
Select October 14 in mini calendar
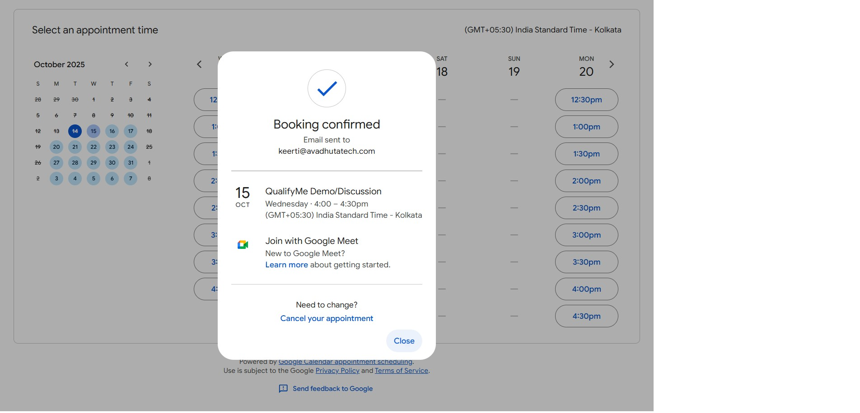click(x=75, y=131)
